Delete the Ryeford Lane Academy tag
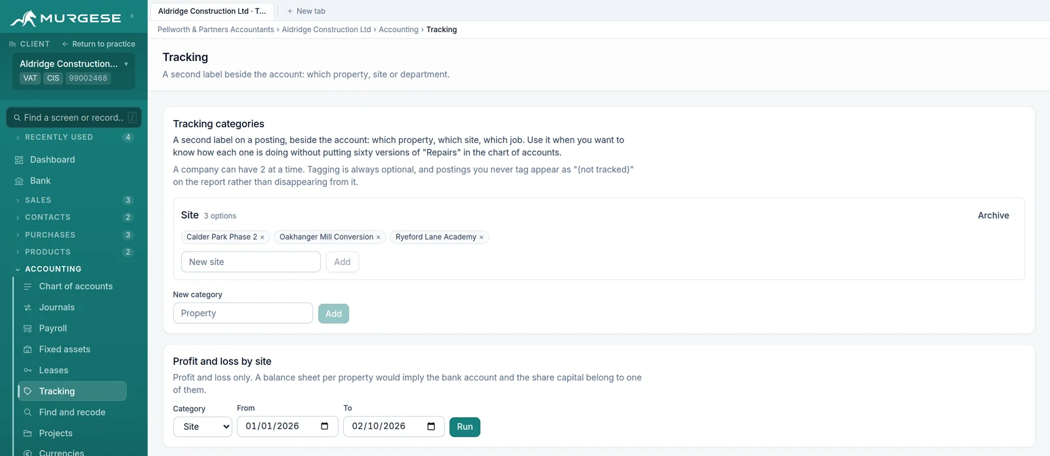This screenshot has height=456, width=1050. click(481, 238)
